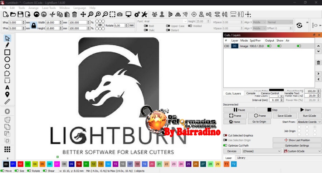Select the Draw Lines pencil tool

(x=7, y=45)
